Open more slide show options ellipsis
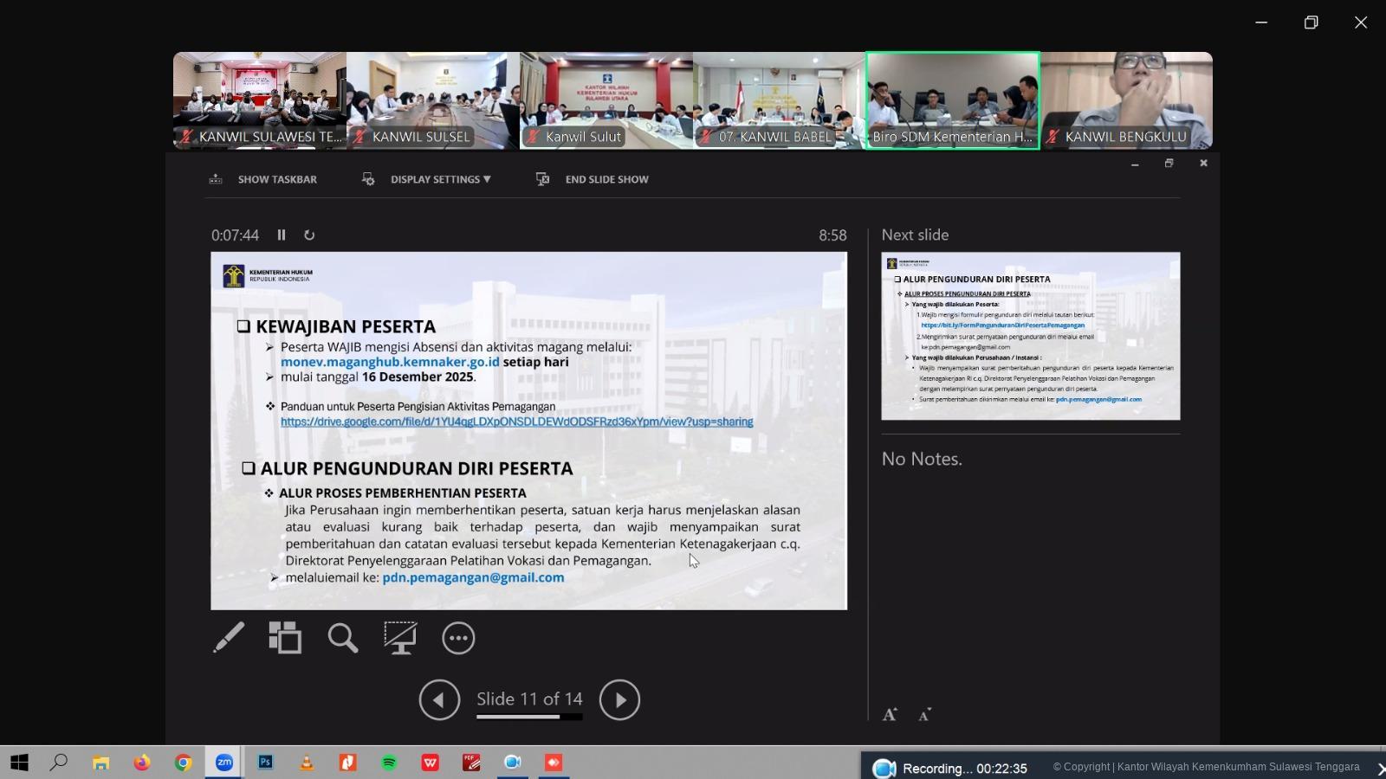This screenshot has width=1386, height=779. click(x=458, y=638)
